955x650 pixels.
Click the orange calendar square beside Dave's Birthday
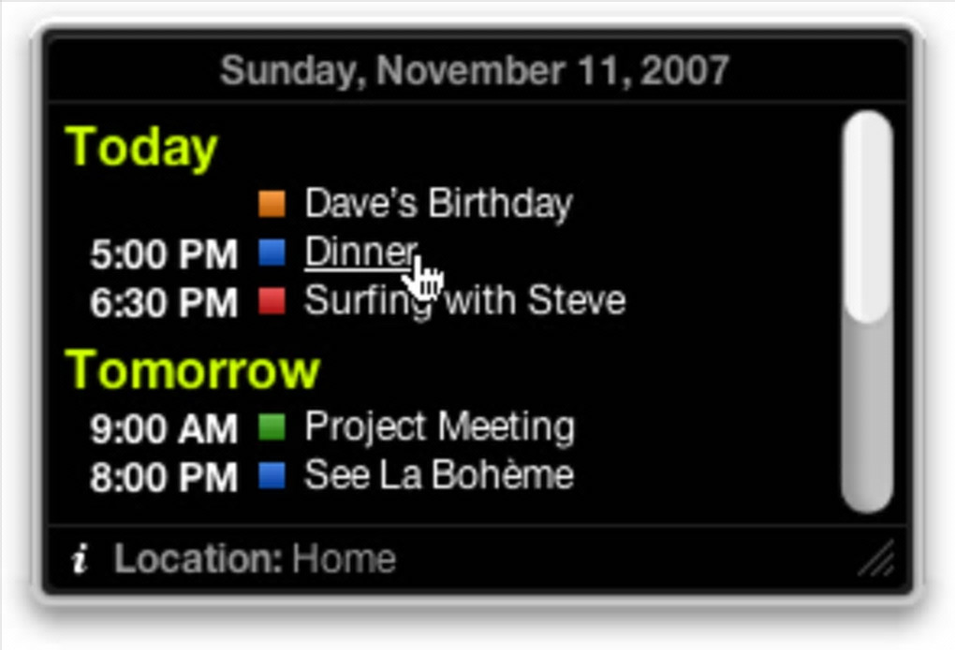pos(272,203)
